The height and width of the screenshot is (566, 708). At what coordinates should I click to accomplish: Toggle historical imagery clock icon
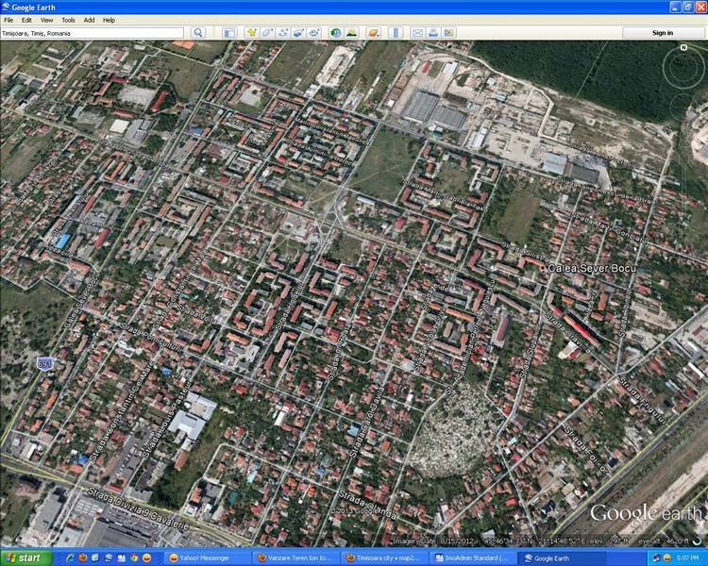tap(336, 33)
